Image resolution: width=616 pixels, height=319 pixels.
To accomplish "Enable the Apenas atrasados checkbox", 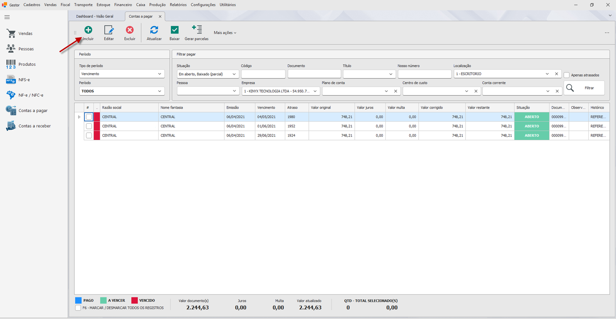I will click(x=567, y=75).
